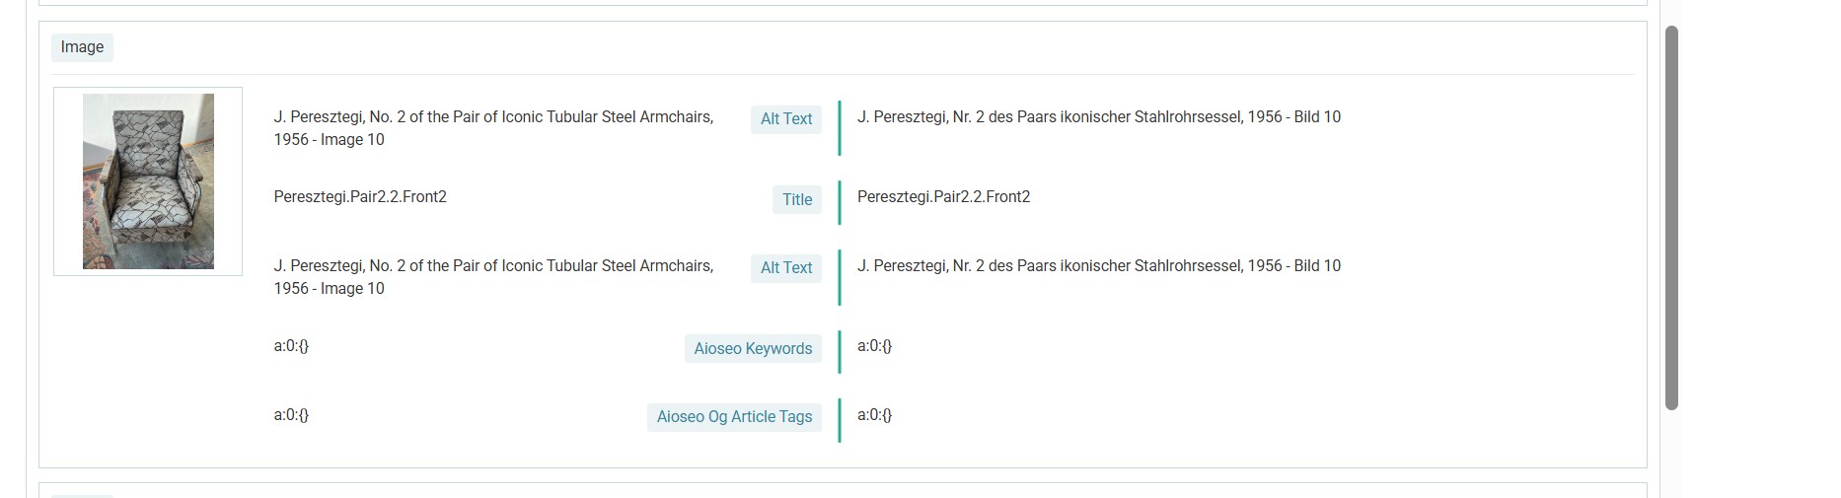Edit the Aioseo Keywords translation value

874,346
